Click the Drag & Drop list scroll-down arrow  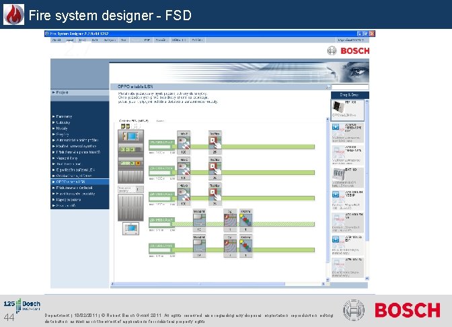click(367, 279)
